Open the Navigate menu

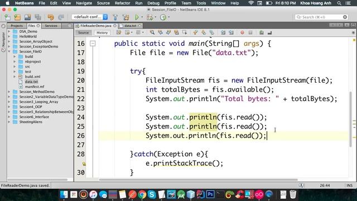click(84, 3)
